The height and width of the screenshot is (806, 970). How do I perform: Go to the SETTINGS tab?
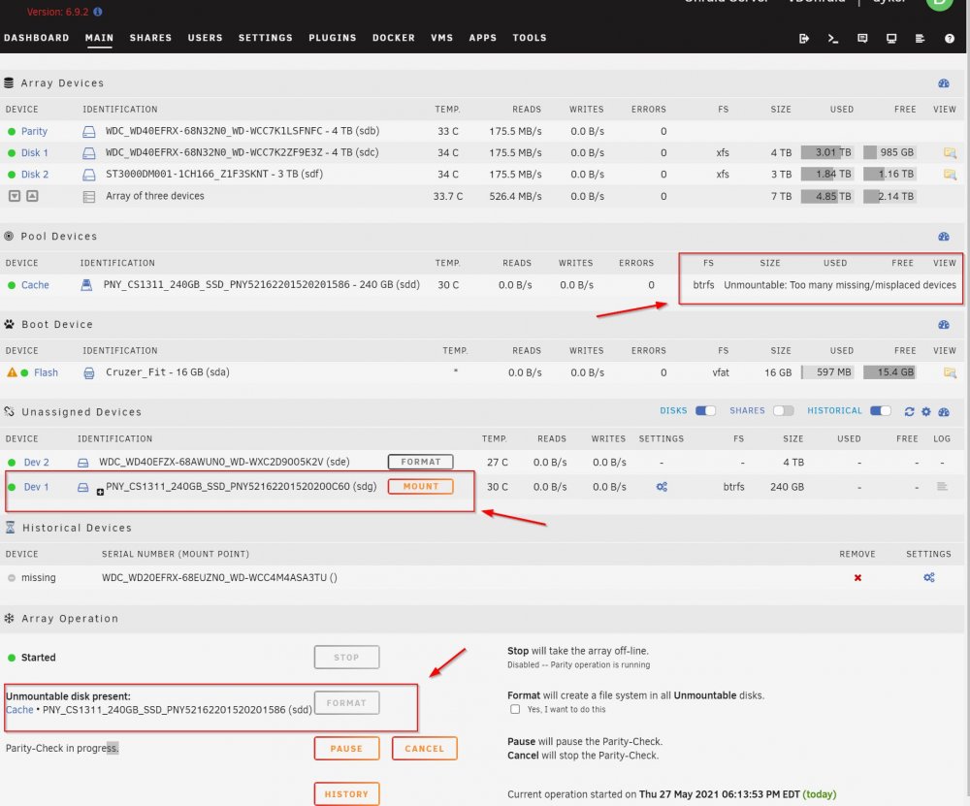266,38
